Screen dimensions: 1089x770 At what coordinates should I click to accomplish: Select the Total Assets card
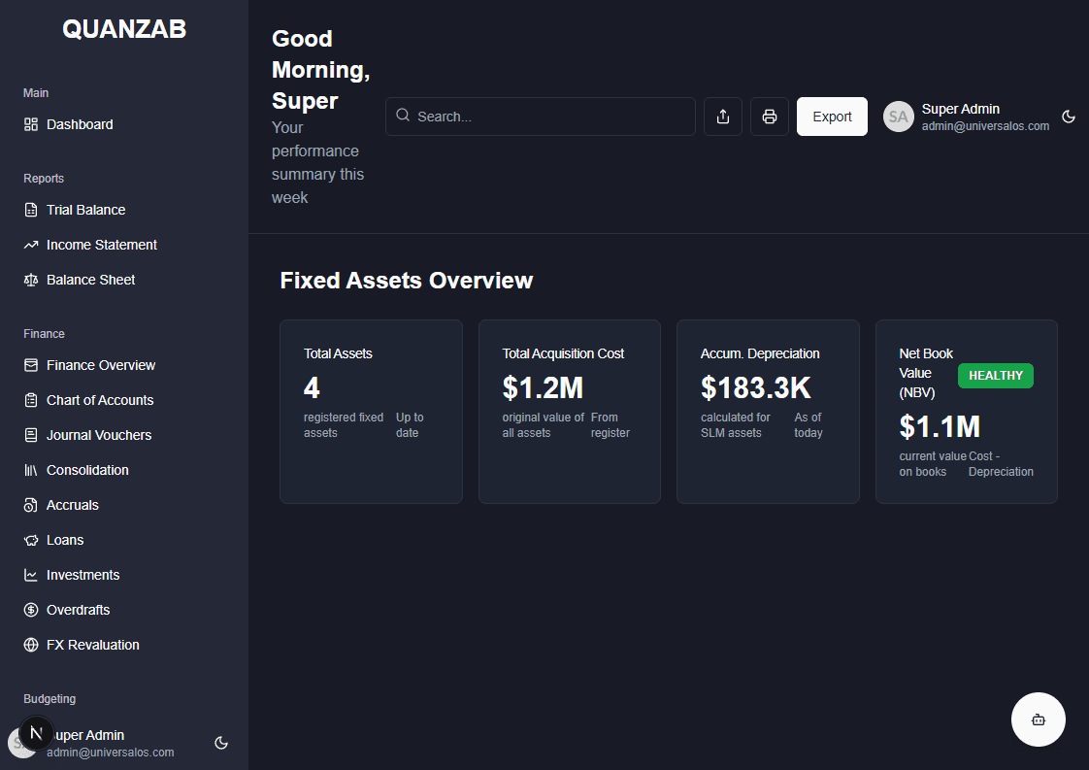click(371, 412)
